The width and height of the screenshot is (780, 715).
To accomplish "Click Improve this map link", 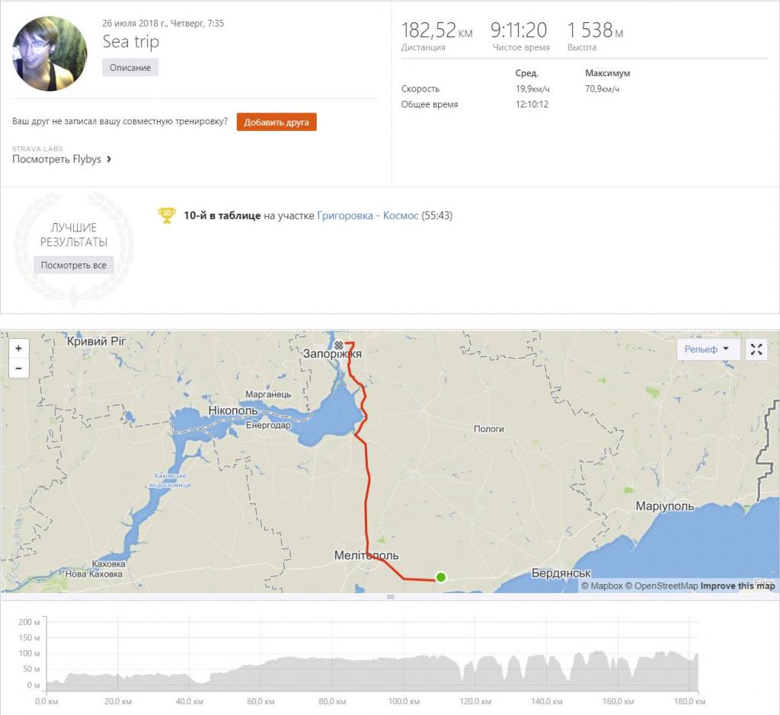I will coord(737,586).
